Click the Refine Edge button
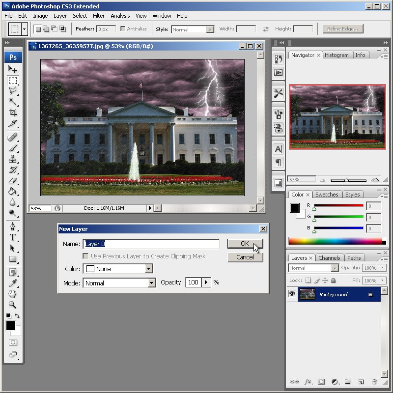This screenshot has height=393, width=393. click(342, 29)
